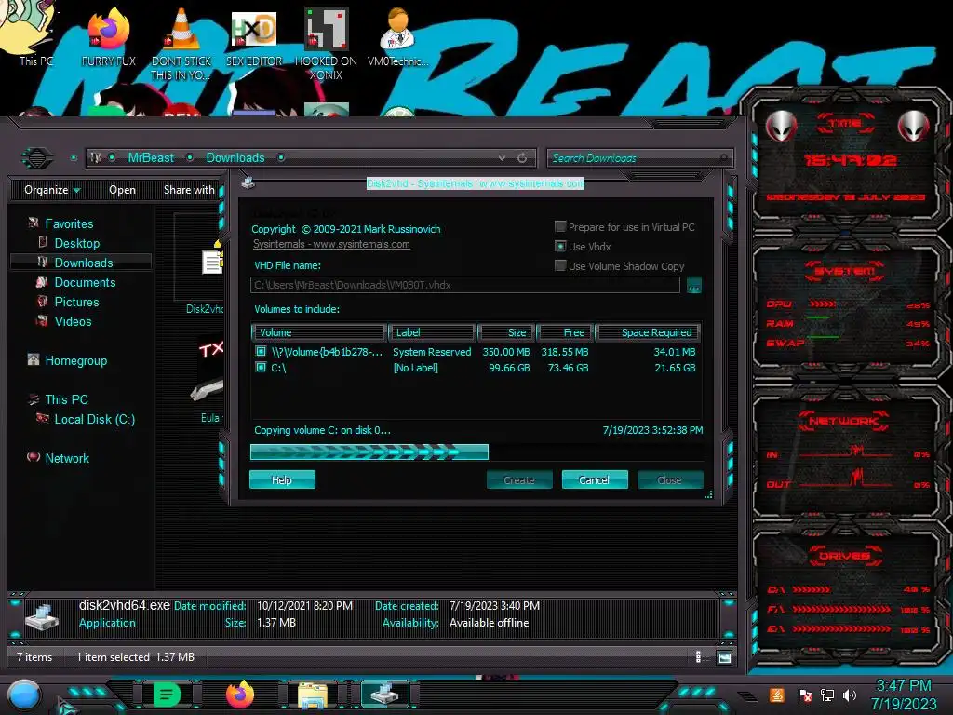This screenshot has width=953, height=715.
Task: Select Favorites in the navigation pane
Action: click(69, 223)
